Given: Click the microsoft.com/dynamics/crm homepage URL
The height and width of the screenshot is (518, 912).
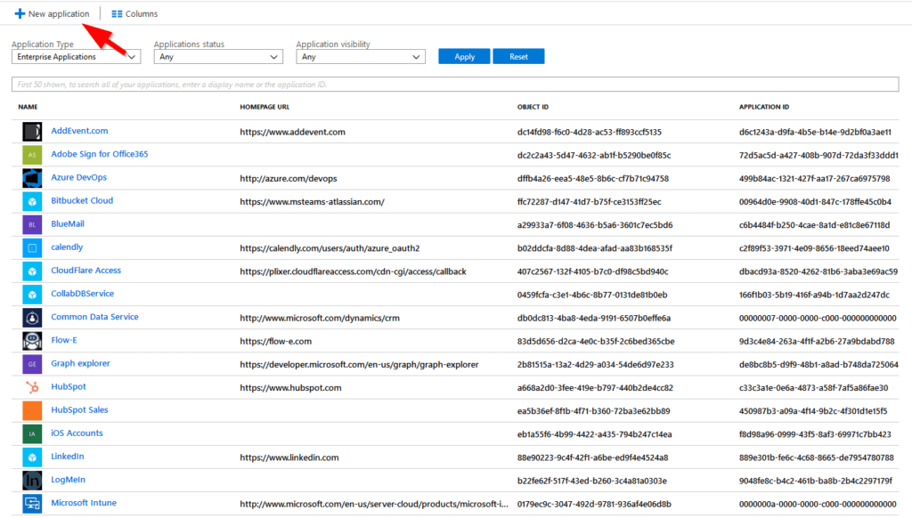Looking at the screenshot, I should [x=320, y=318].
